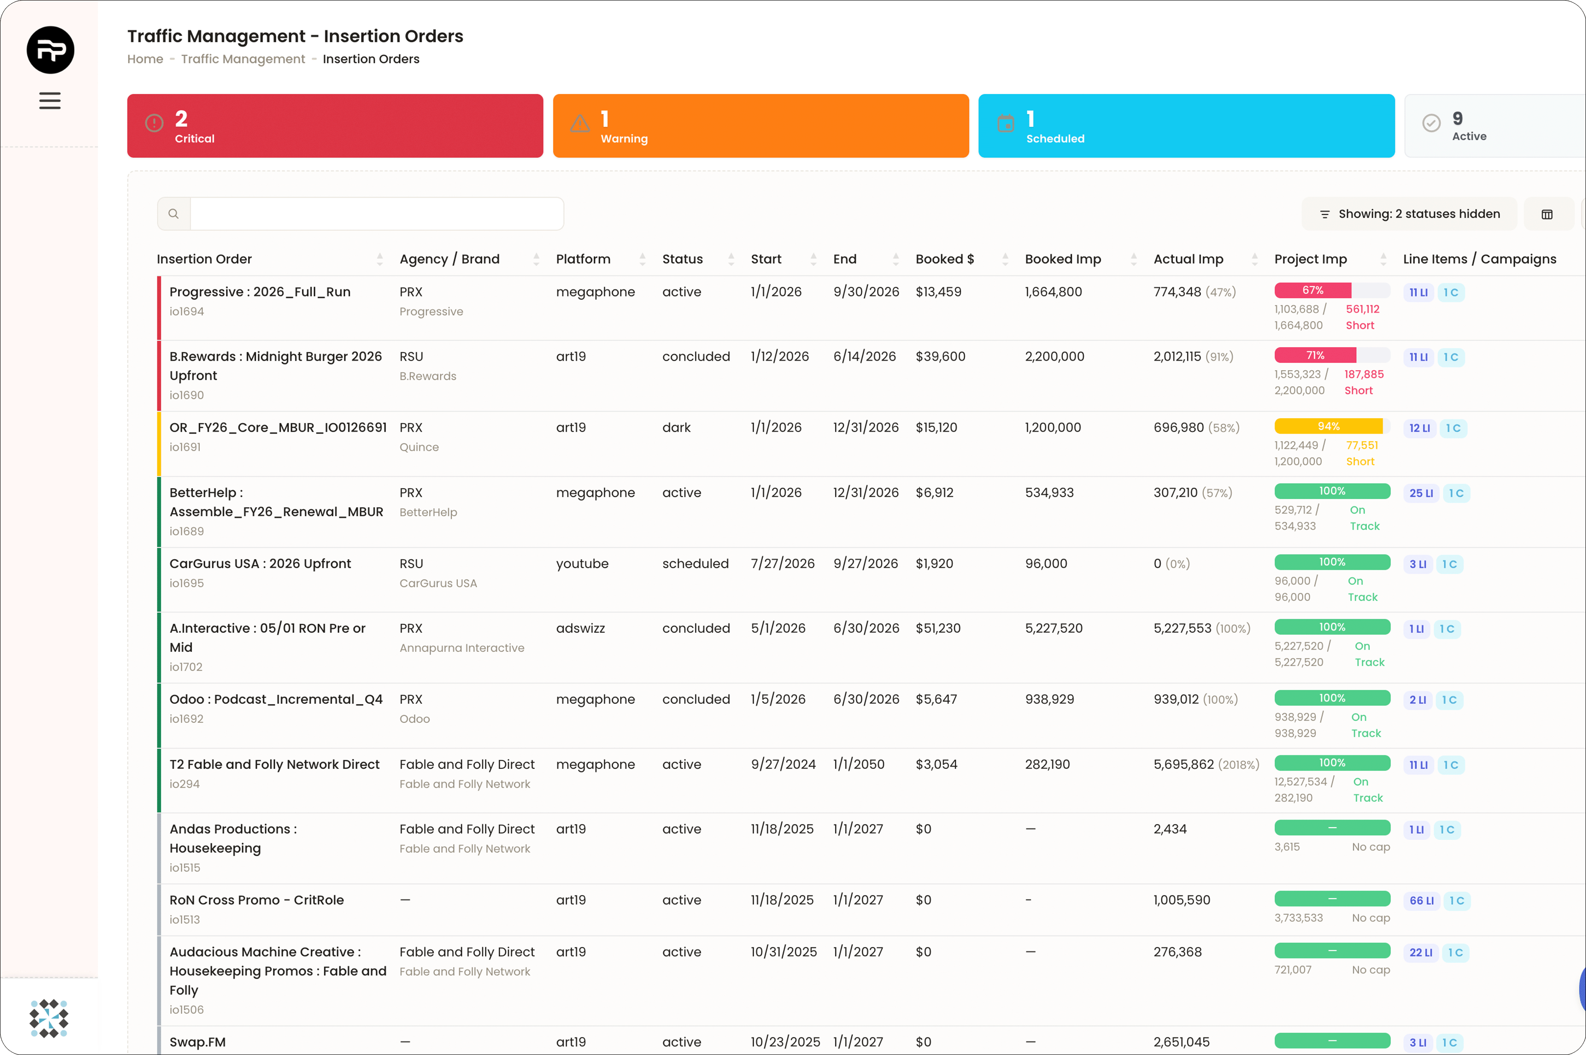Image resolution: width=1586 pixels, height=1055 pixels.
Task: Open Progressive : 2026_Full_Run order
Action: pos(260,292)
